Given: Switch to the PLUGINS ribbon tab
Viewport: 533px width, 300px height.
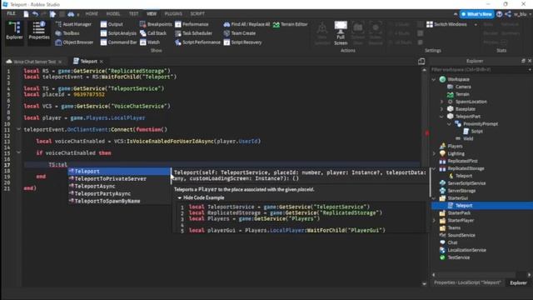Looking at the screenshot, I should pyautogui.click(x=173, y=13).
